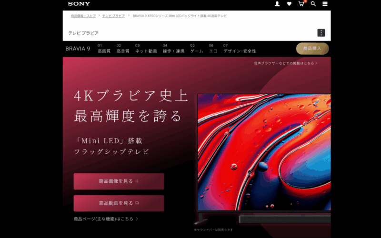Click the BRAVIA 9 TV product image
Viewport: 381px width, 238px height.
(x=264, y=158)
